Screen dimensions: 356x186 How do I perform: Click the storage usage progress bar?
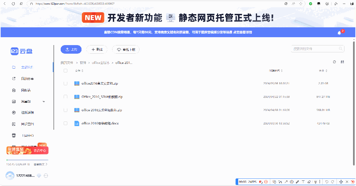(27, 160)
